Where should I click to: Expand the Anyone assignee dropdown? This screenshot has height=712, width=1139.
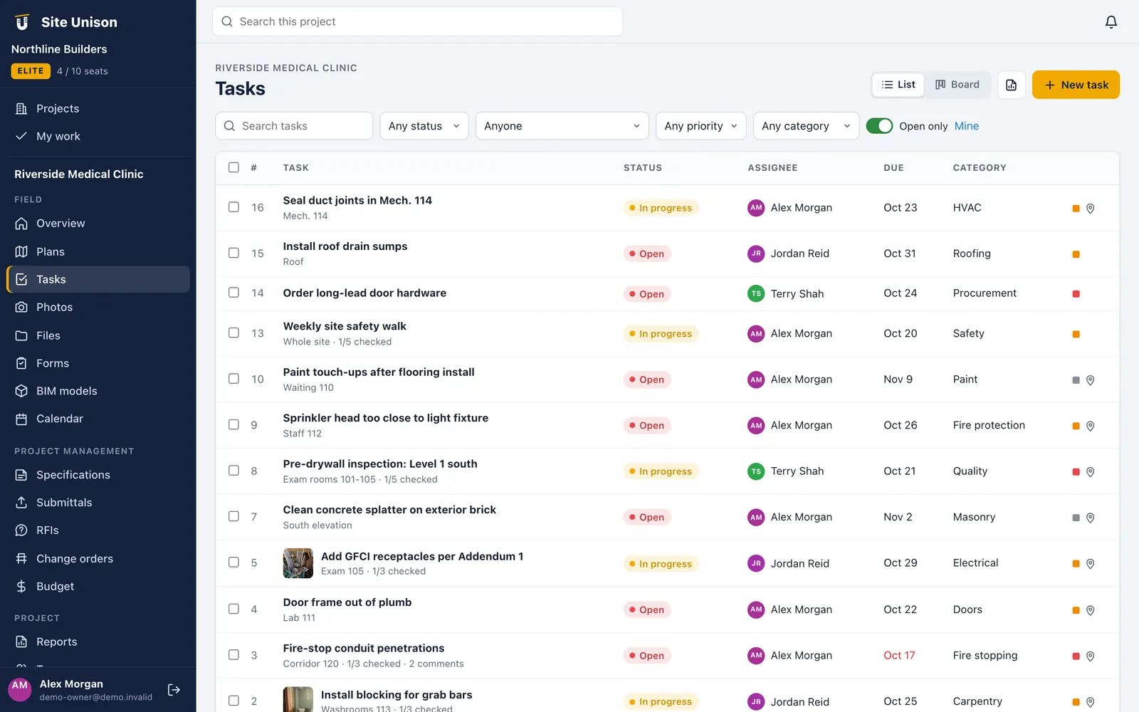click(562, 126)
